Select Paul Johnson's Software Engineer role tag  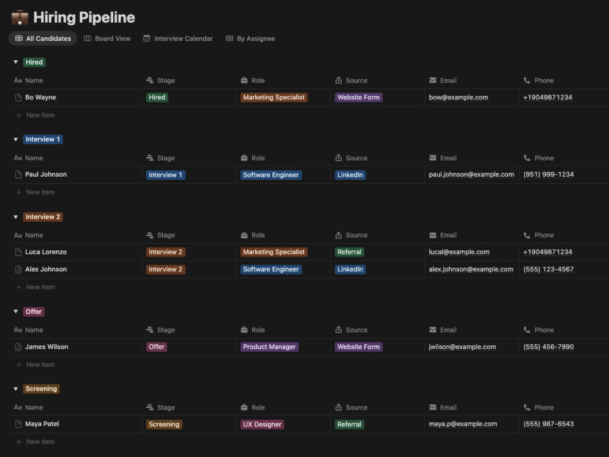271,175
